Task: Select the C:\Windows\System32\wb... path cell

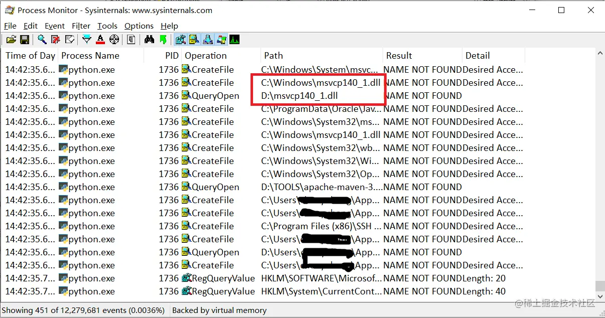Action: tap(321, 148)
